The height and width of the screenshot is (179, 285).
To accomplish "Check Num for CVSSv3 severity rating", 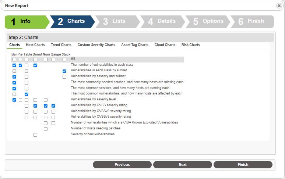I will [x=46, y=117].
